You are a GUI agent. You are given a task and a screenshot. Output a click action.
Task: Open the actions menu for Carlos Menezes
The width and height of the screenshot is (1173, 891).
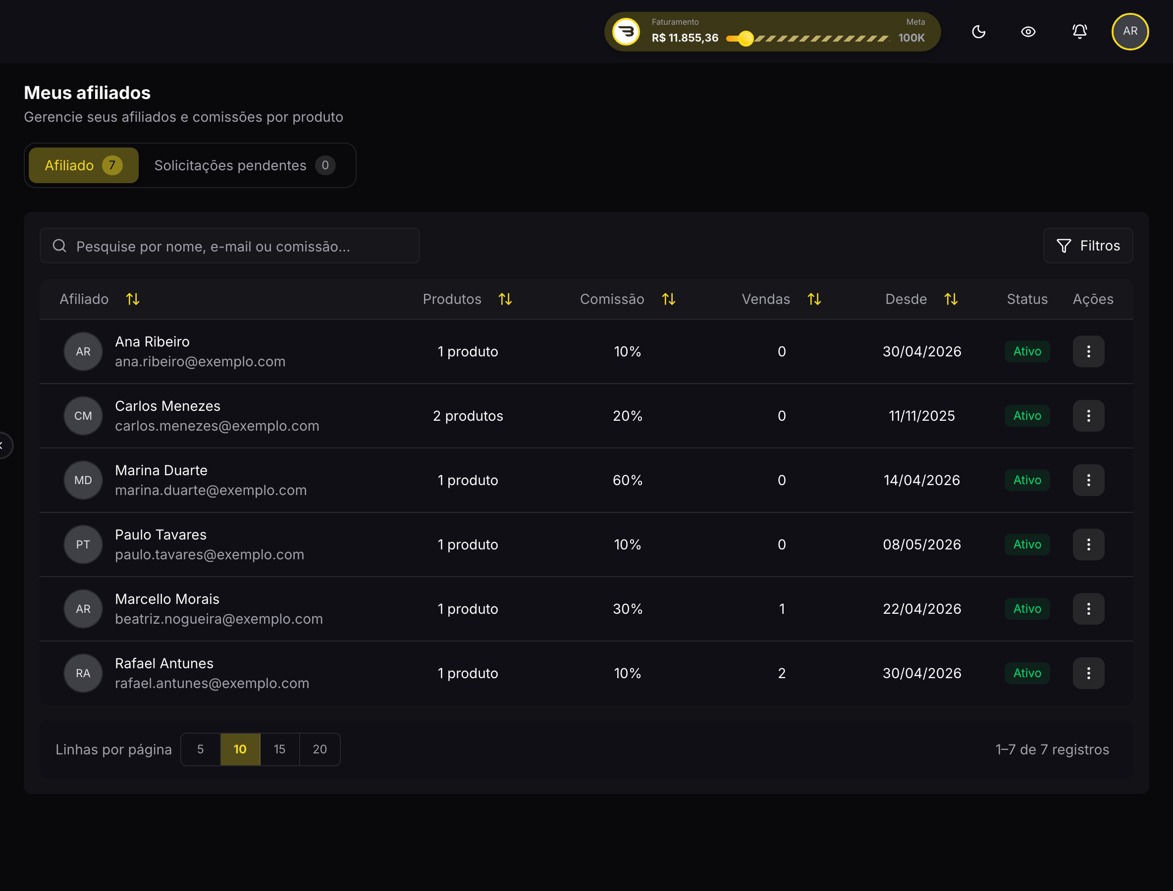point(1089,416)
